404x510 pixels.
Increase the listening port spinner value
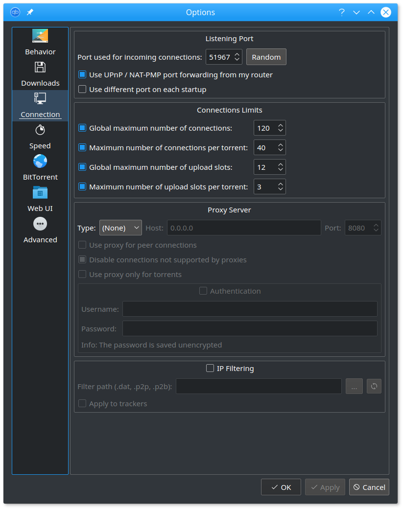(x=237, y=54)
